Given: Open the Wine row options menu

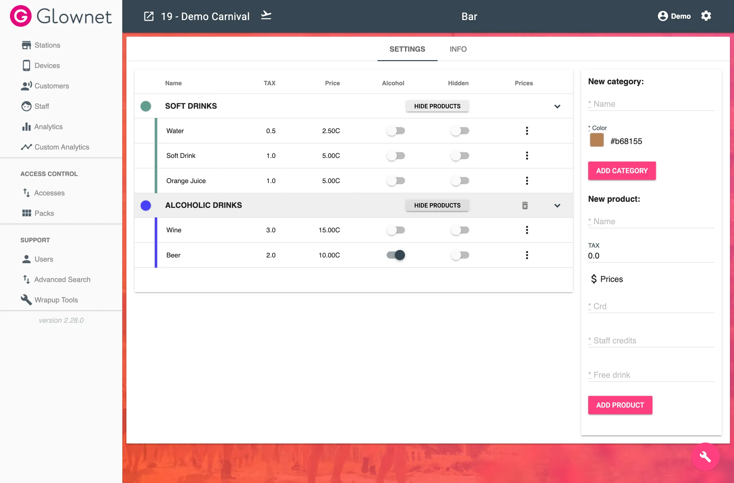Looking at the screenshot, I should pyautogui.click(x=527, y=230).
